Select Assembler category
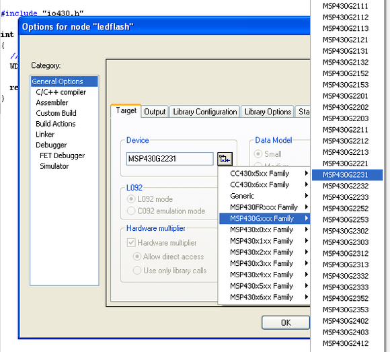 point(52,102)
